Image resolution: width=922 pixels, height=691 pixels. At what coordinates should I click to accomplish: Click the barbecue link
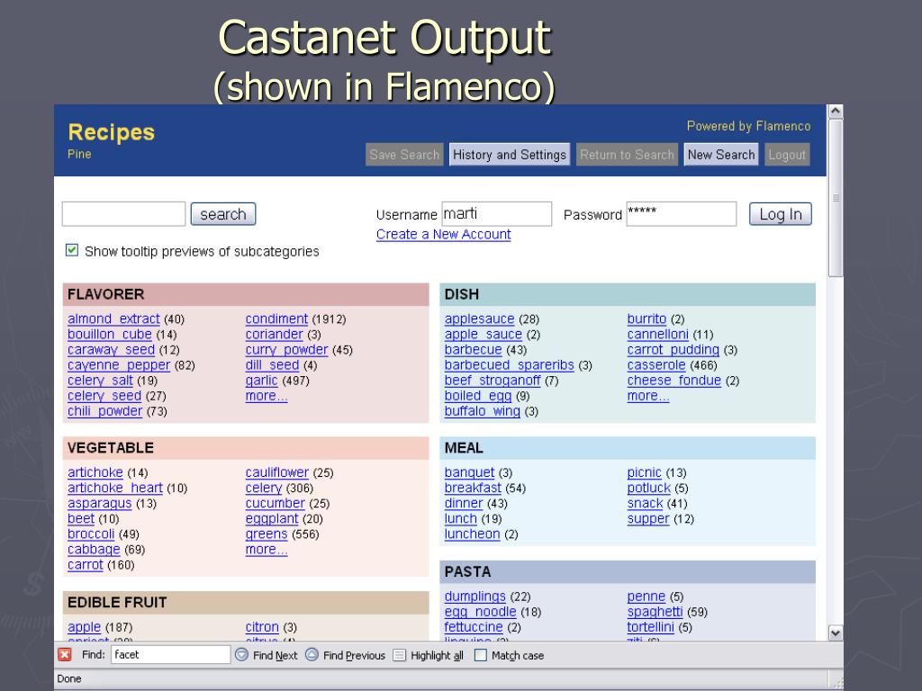tap(474, 350)
